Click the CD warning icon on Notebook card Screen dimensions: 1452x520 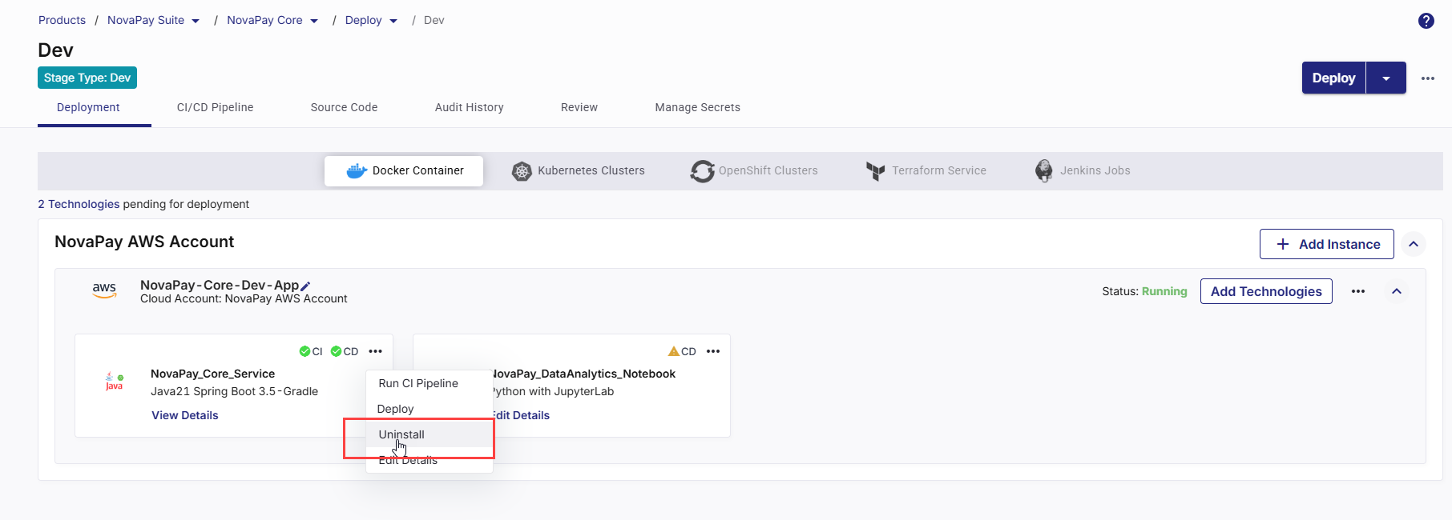pyautogui.click(x=674, y=351)
